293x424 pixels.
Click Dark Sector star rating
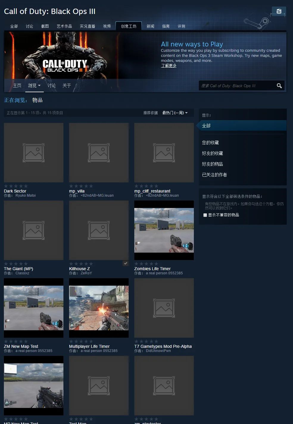[16, 186]
